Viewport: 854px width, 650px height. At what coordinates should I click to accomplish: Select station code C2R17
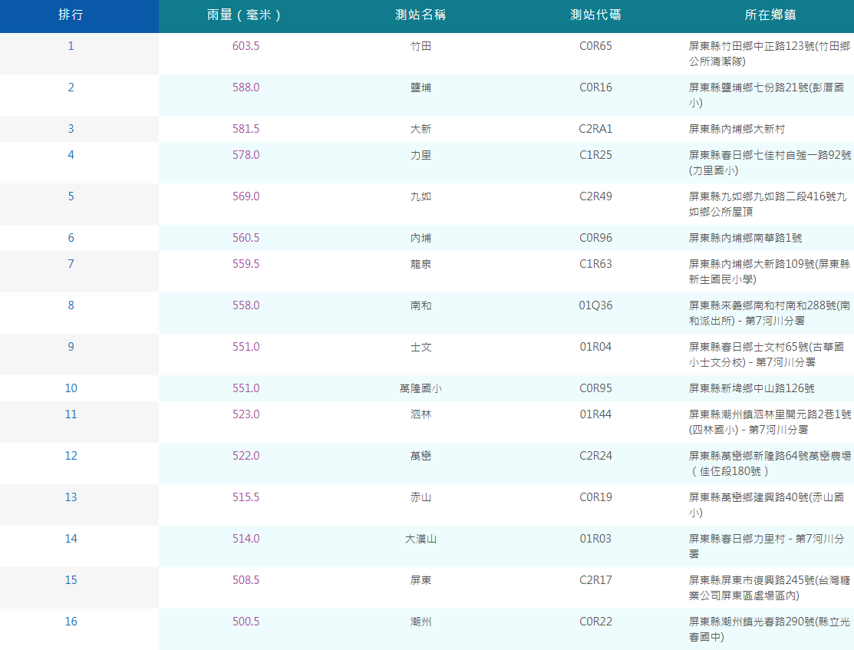coord(595,580)
